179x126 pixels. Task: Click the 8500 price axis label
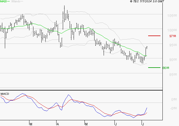tap(173, 74)
